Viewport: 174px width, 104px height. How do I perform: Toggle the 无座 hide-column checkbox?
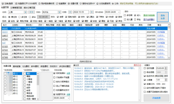click(x=108, y=21)
